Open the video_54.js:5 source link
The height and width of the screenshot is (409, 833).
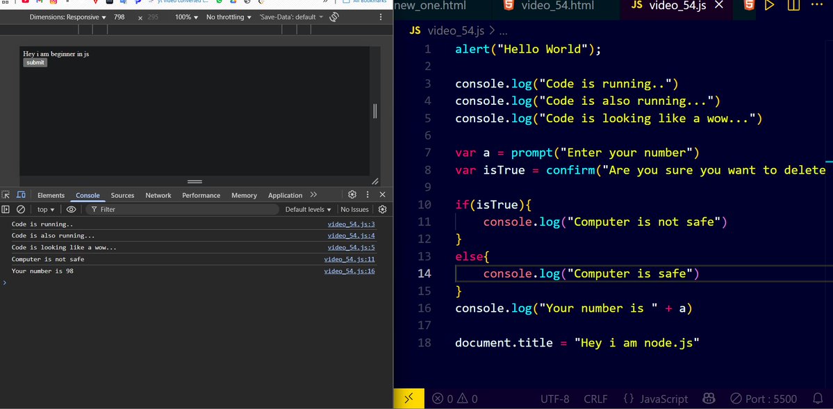tap(351, 247)
